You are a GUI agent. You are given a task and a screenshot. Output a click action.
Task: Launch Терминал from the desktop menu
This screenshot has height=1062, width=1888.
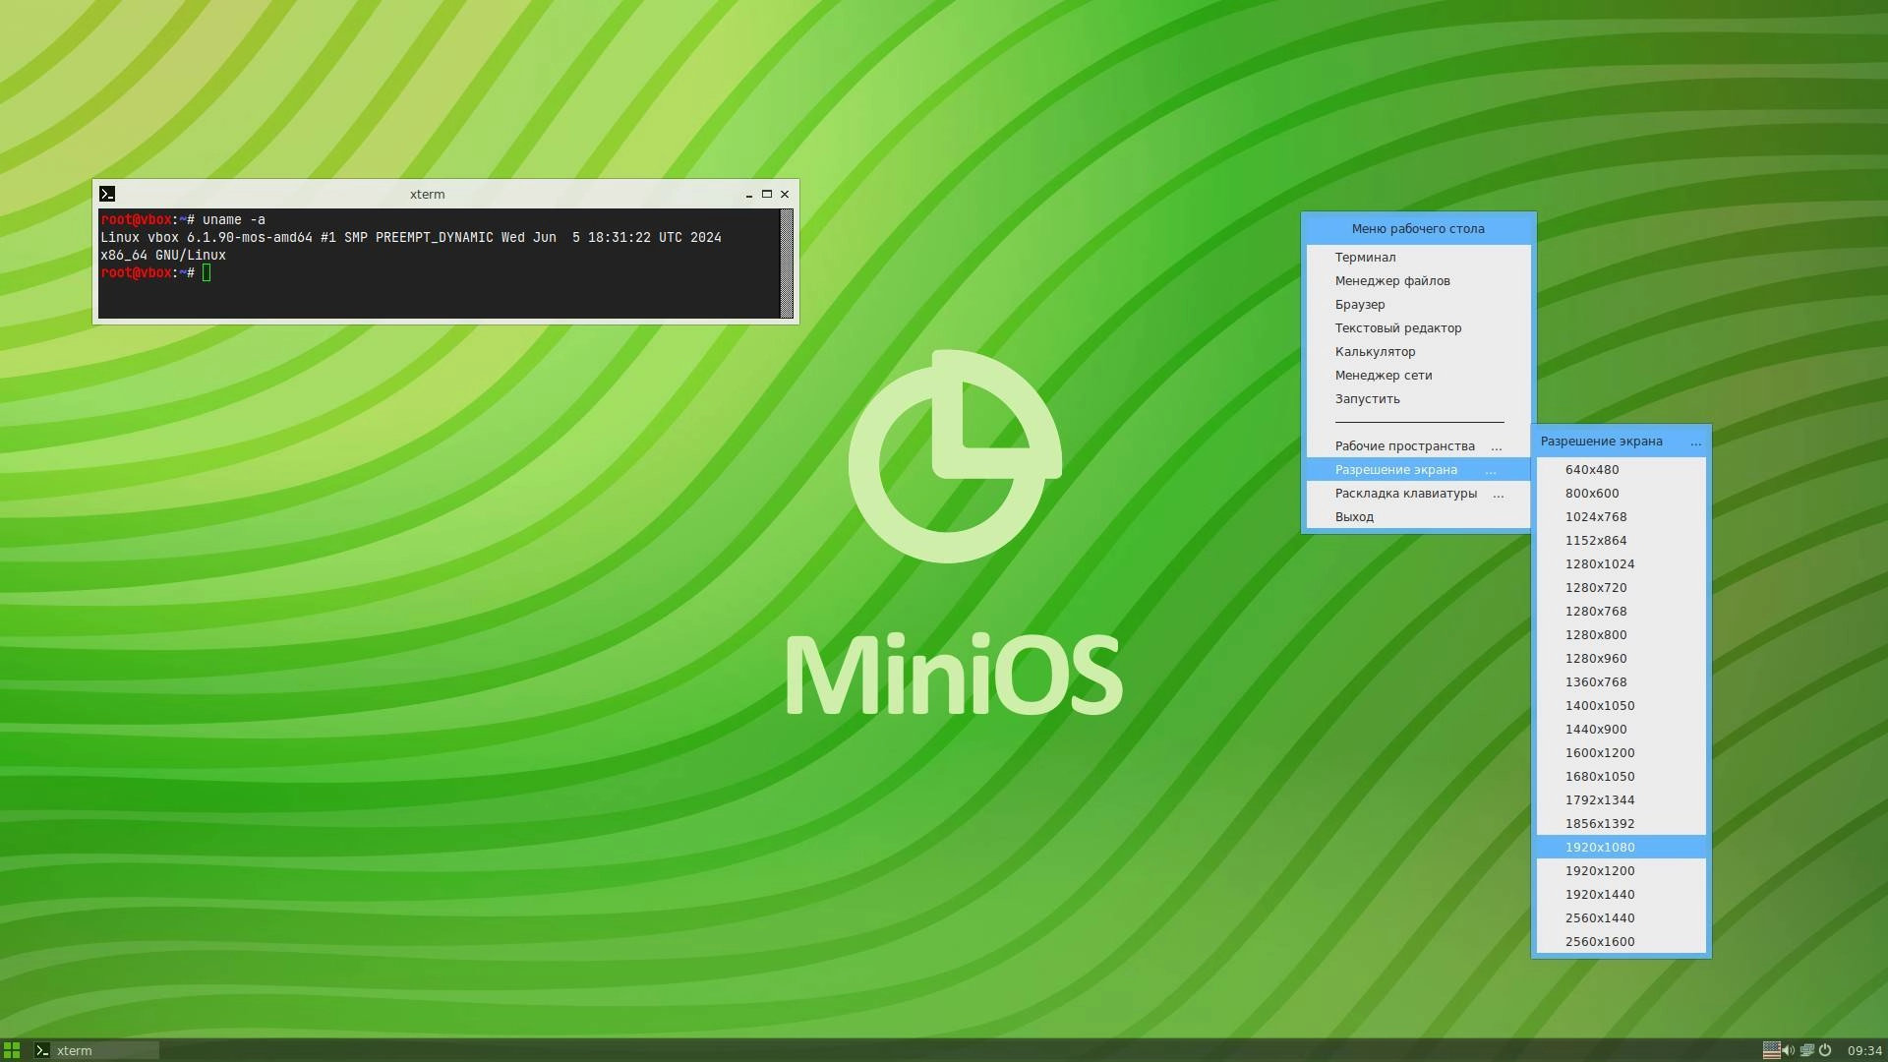click(x=1418, y=258)
